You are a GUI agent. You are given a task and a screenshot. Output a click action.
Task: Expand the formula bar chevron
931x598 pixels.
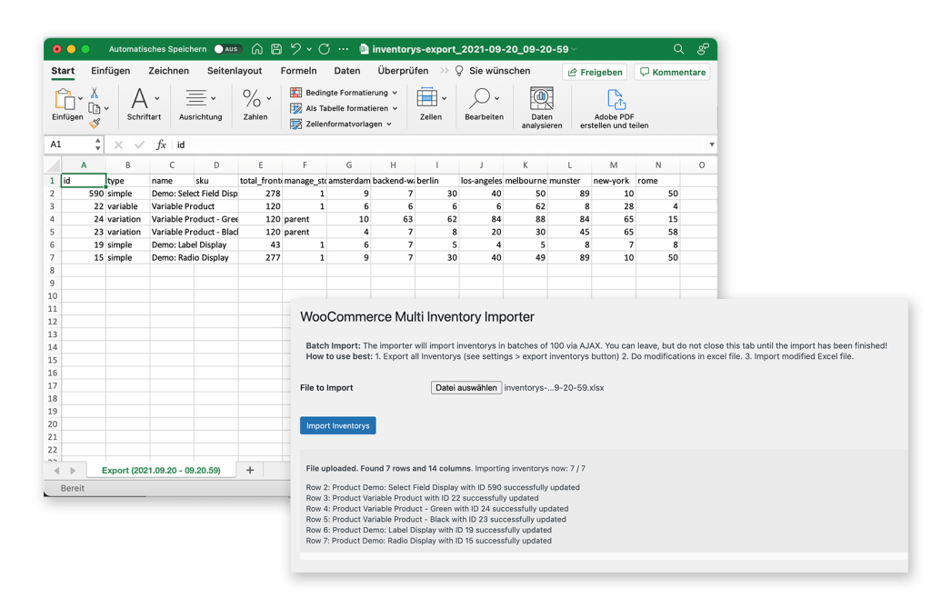(x=711, y=145)
